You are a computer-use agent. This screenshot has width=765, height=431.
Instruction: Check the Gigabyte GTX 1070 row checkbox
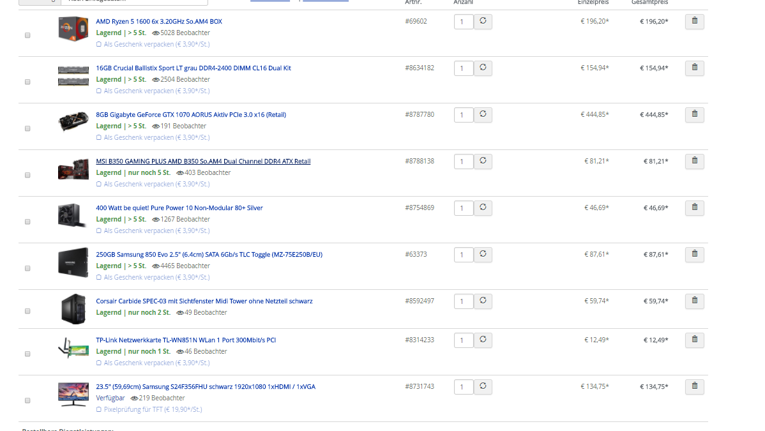(27, 128)
